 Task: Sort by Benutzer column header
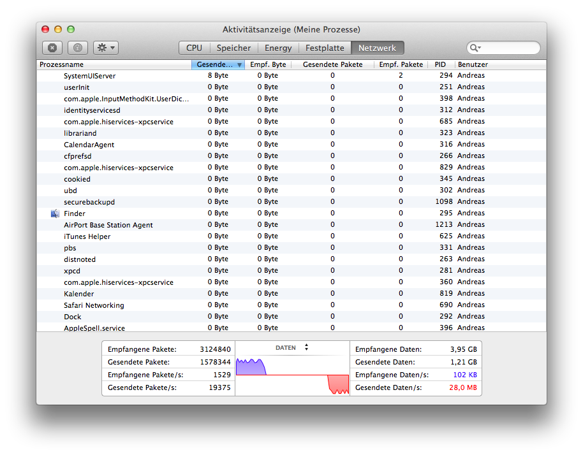500,64
